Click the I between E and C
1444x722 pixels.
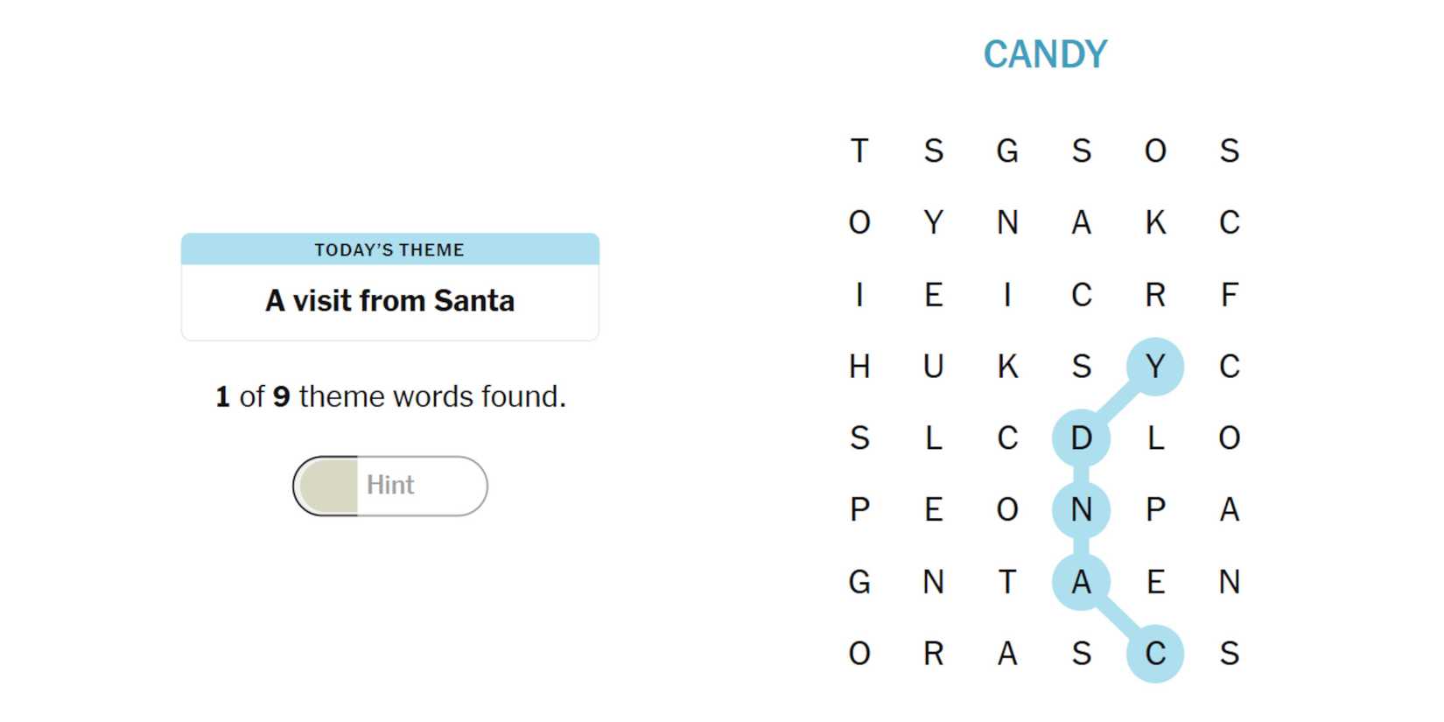(x=1007, y=295)
